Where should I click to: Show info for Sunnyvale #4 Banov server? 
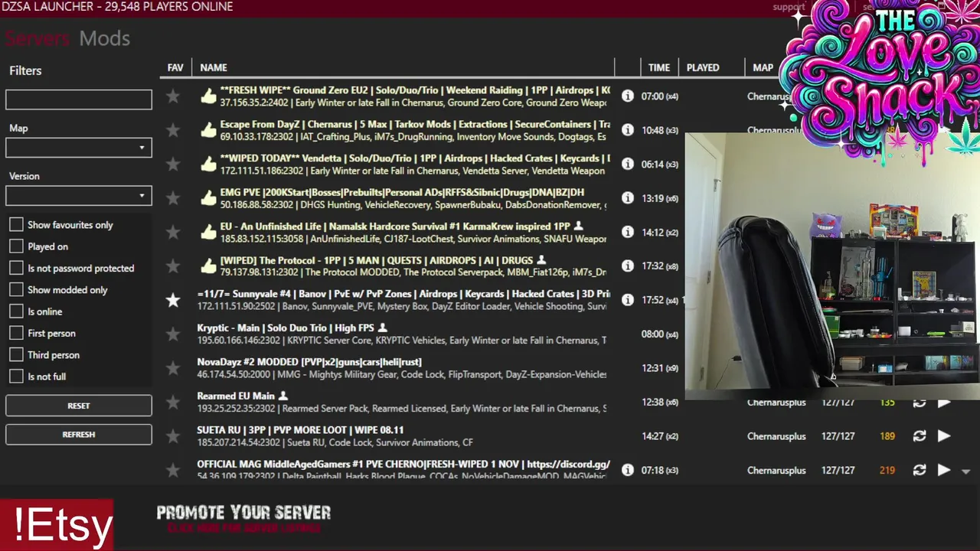click(x=628, y=300)
